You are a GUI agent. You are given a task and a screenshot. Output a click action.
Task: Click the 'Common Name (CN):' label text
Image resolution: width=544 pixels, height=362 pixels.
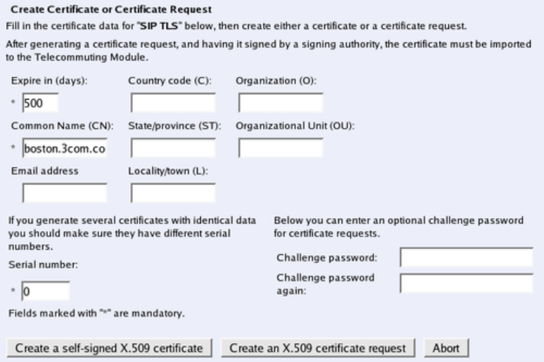click(62, 126)
